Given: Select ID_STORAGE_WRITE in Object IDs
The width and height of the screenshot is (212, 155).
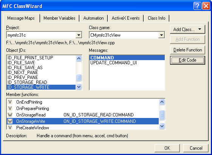Looking at the screenshot, I should [41, 87].
